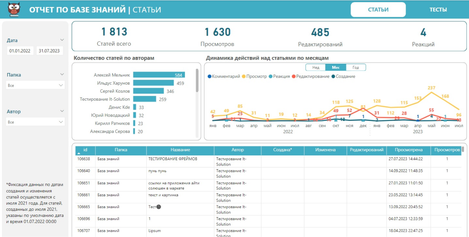469x237 pixels.
Task: Select the Мес time granularity
Action: pyautogui.click(x=336, y=67)
